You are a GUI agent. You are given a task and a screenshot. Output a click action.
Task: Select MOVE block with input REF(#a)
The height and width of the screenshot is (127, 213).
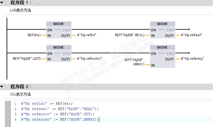(59, 30)
